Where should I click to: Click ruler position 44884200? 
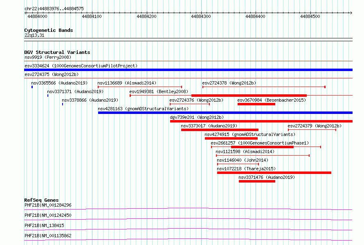[x=146, y=16]
